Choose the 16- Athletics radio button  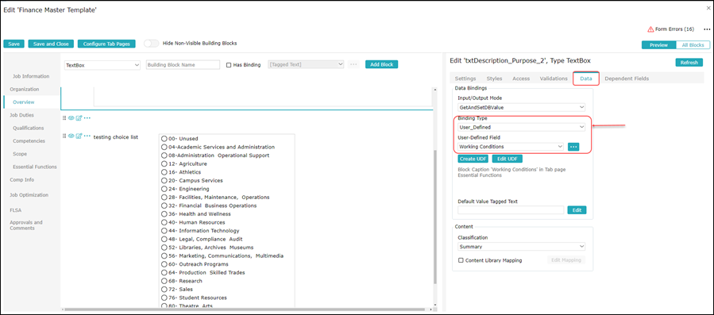[164, 172]
